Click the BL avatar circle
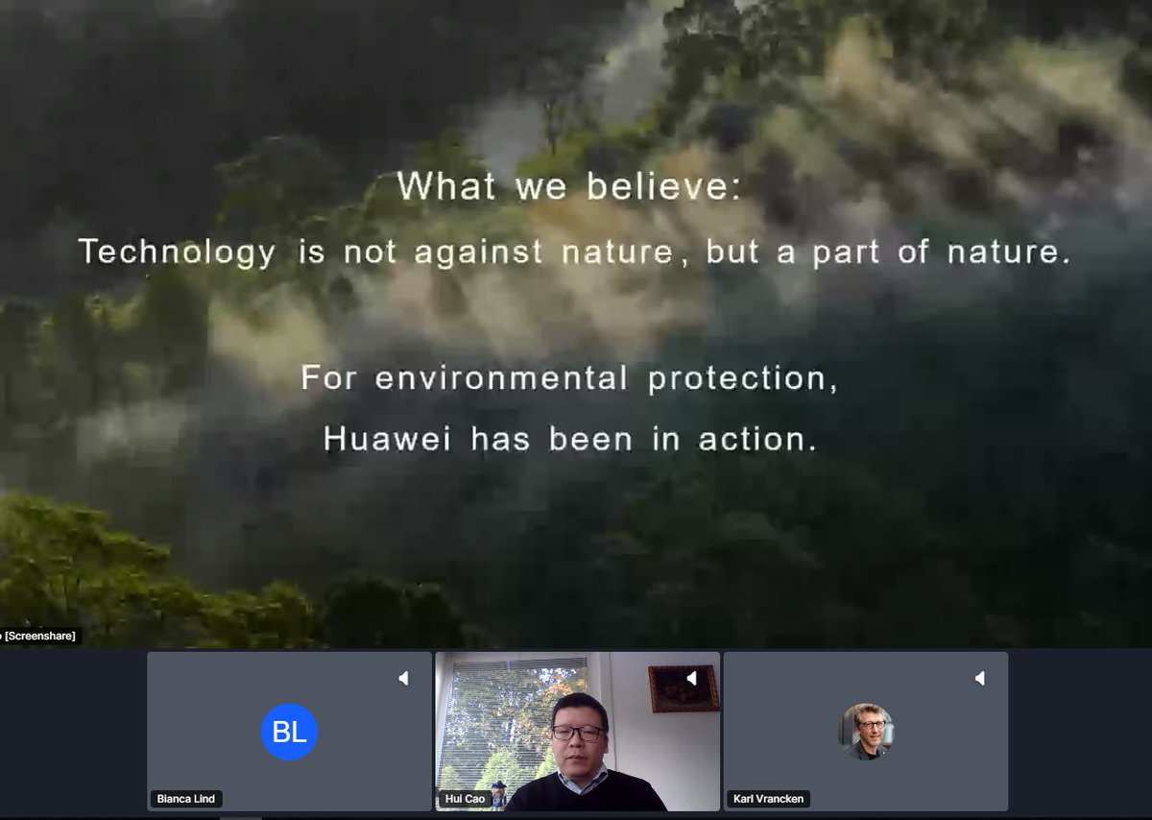 pyautogui.click(x=289, y=732)
